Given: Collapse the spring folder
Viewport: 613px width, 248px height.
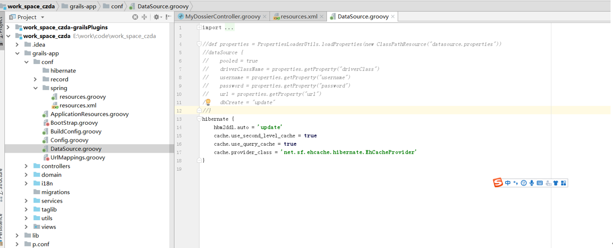Looking at the screenshot, I should [x=35, y=88].
